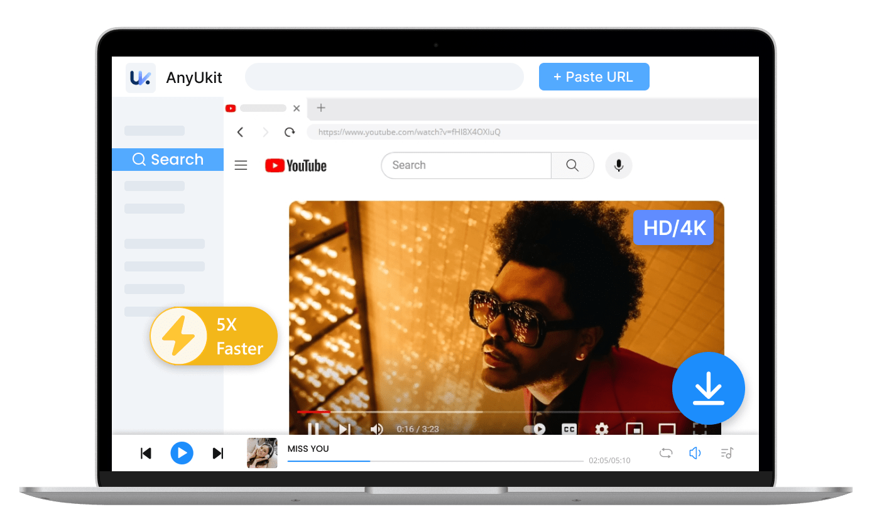Toggle repeat for MISS YOU track
Screen dimensions: 872x519
pos(665,453)
